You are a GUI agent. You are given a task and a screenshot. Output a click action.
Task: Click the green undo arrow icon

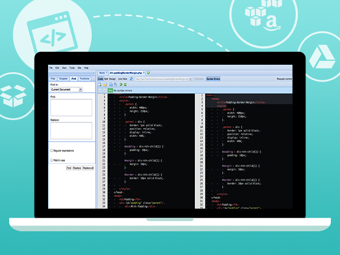point(120,85)
